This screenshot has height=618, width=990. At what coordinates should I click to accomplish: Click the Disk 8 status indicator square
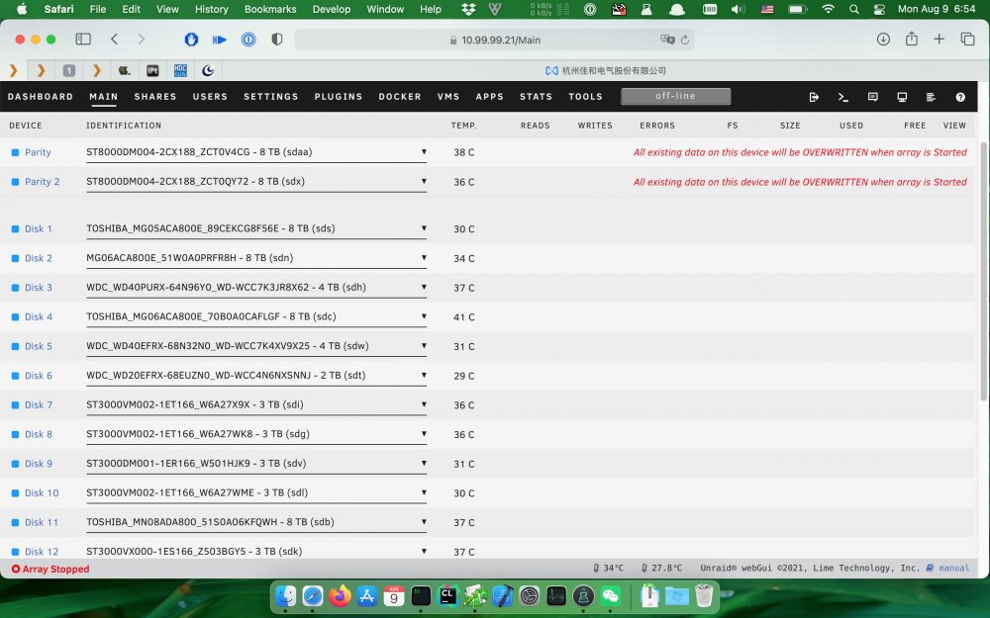15,434
